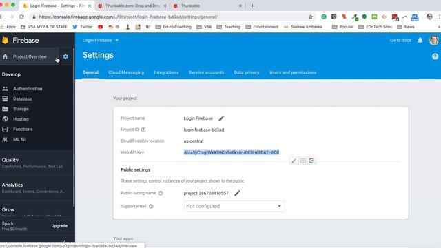Switch to the Thunkable browser tab
The height and width of the screenshot is (248, 441).
coord(207,6)
